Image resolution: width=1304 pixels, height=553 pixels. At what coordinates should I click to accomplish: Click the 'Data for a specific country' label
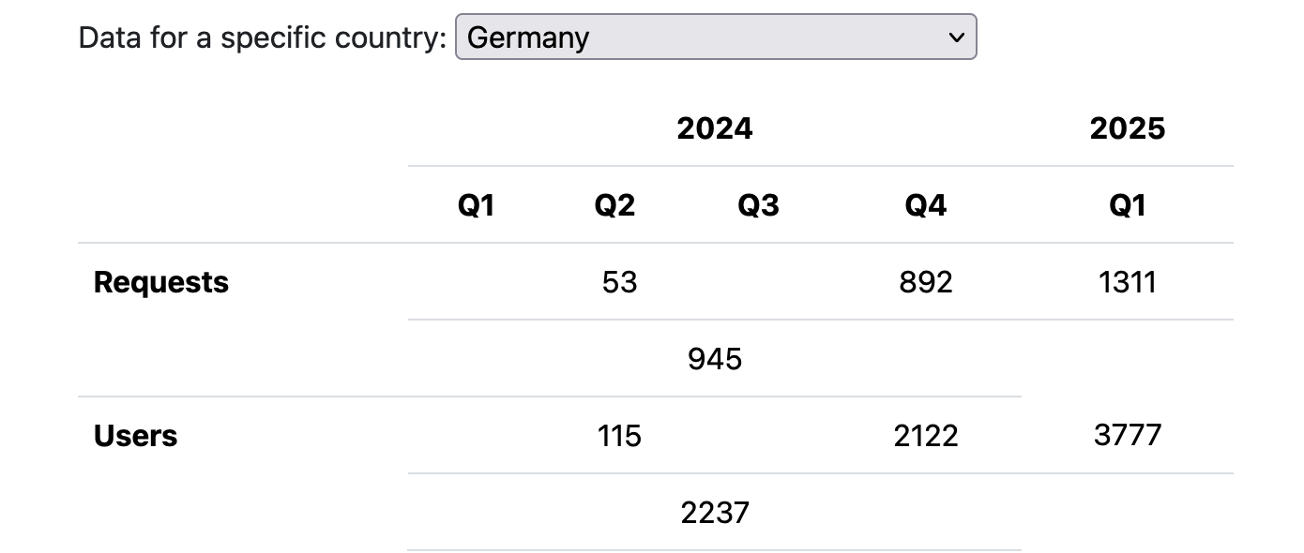click(x=263, y=37)
